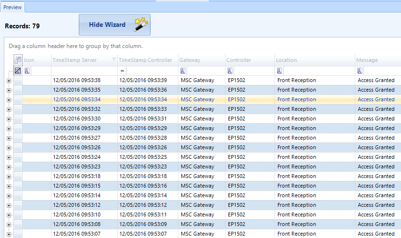Click the Location column filter condition icon
The width and height of the screenshot is (401, 238).
279,71
